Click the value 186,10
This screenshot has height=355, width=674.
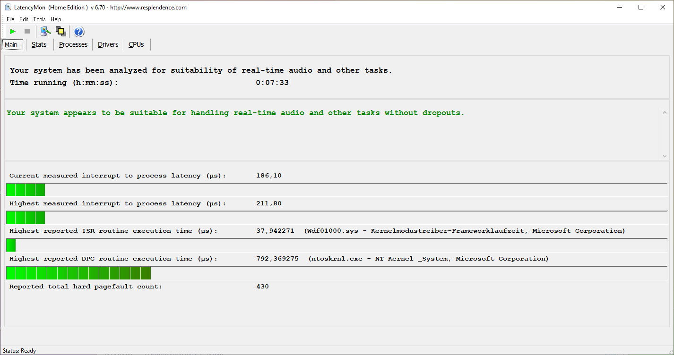pos(268,176)
